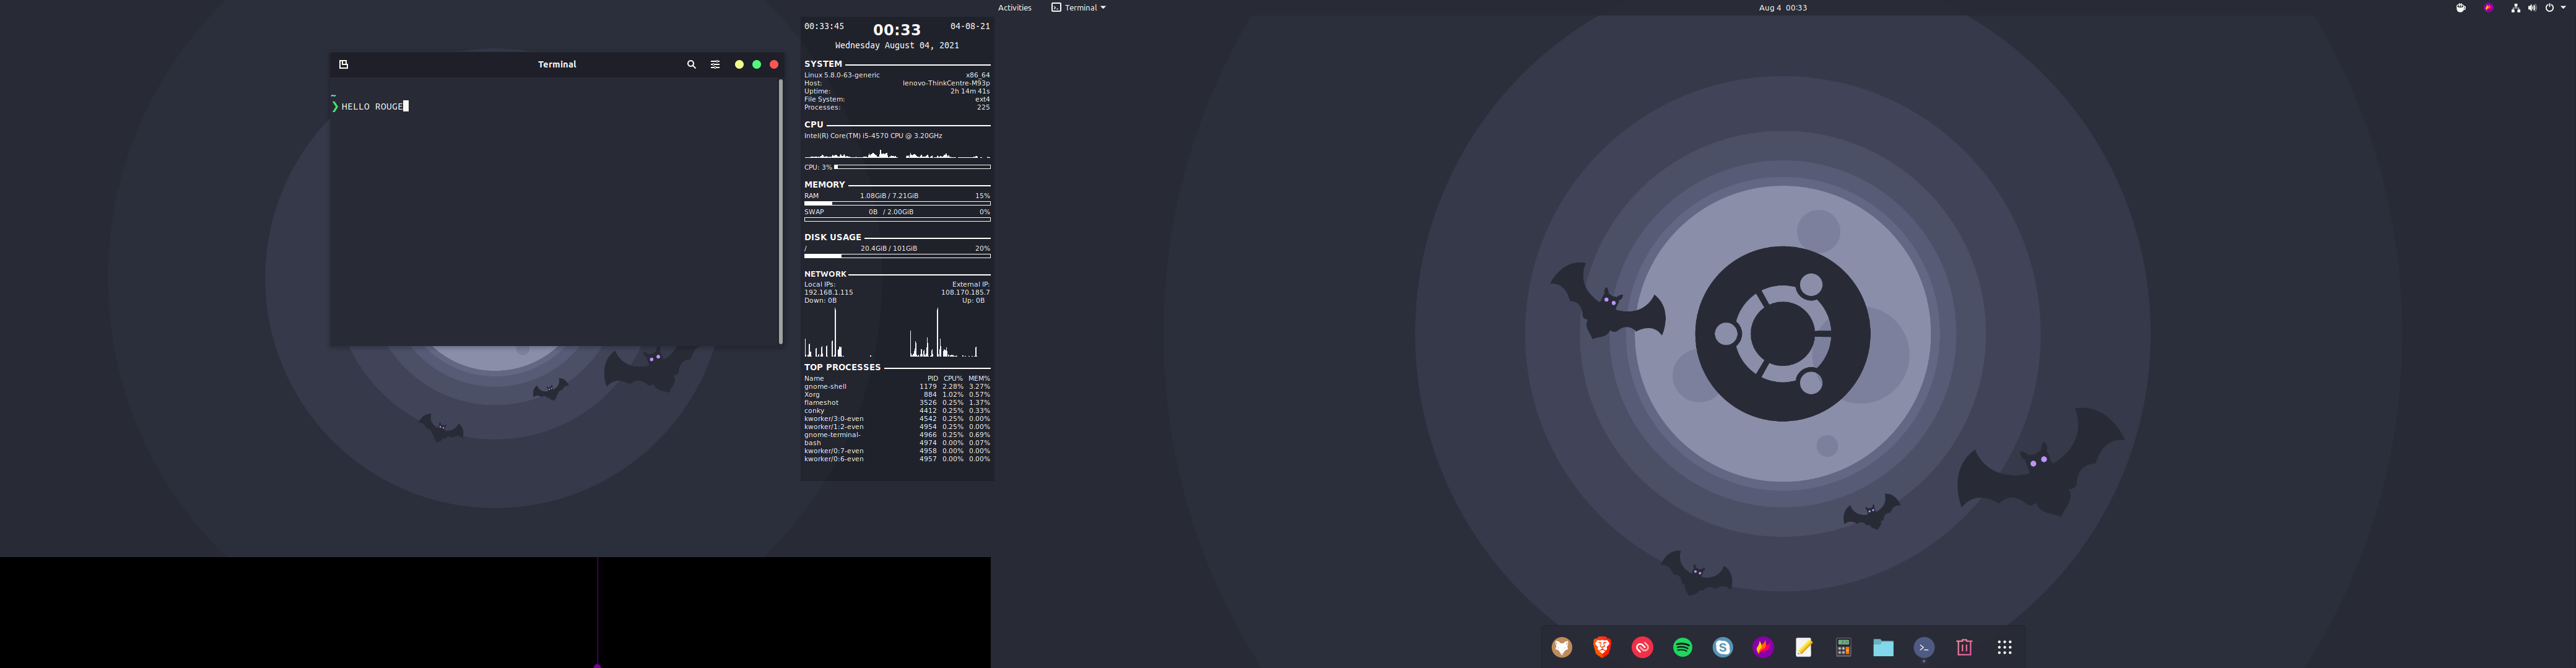
Task: Open a new tab in Terminal
Action: click(343, 65)
